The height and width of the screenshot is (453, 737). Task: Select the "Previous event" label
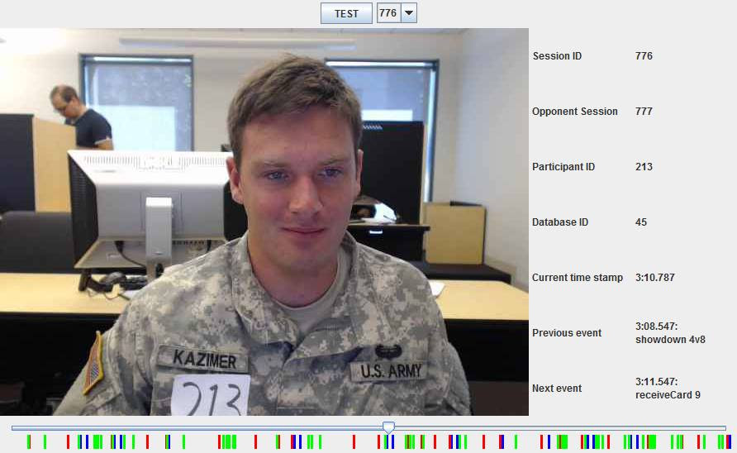566,333
